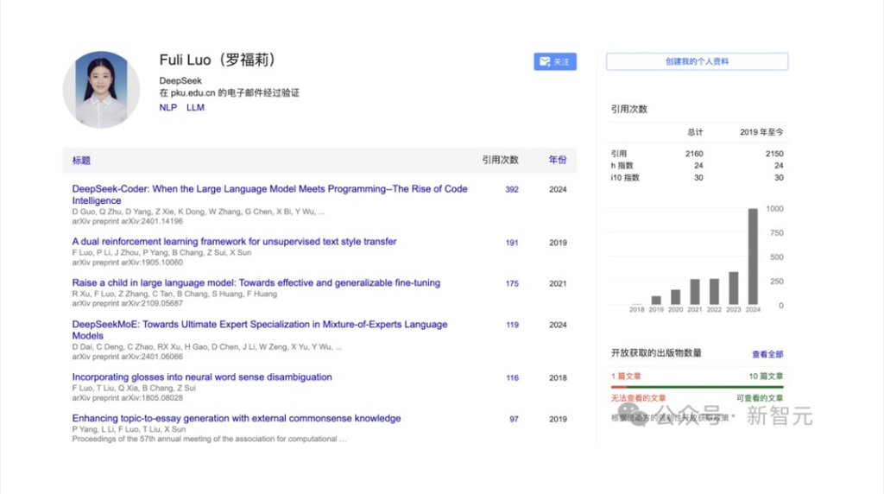Click the 关注 follow button with envelope icon
The image size is (884, 494).
[x=554, y=62]
